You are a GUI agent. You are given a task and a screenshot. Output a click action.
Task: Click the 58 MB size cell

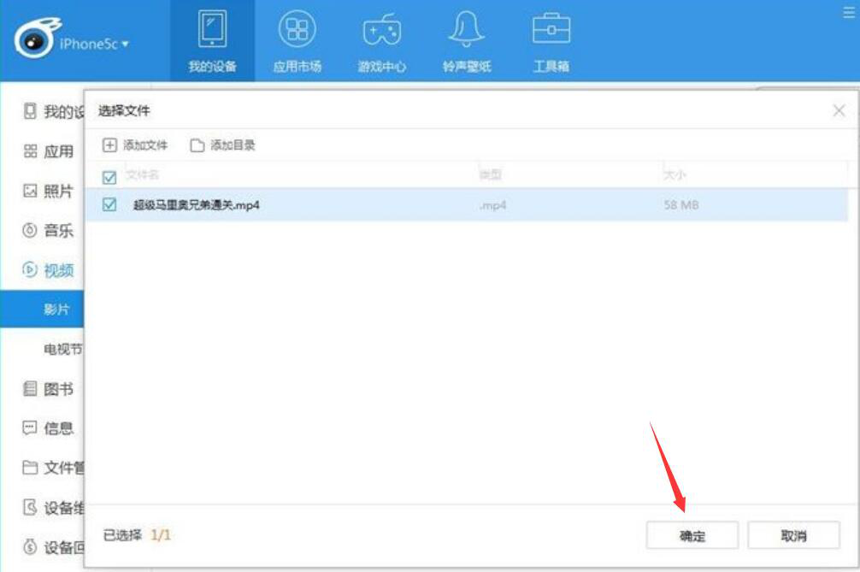click(680, 205)
